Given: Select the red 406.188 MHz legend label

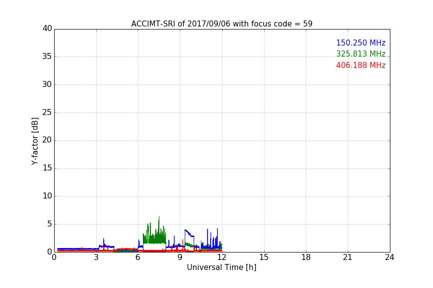Looking at the screenshot, I should (x=361, y=65).
